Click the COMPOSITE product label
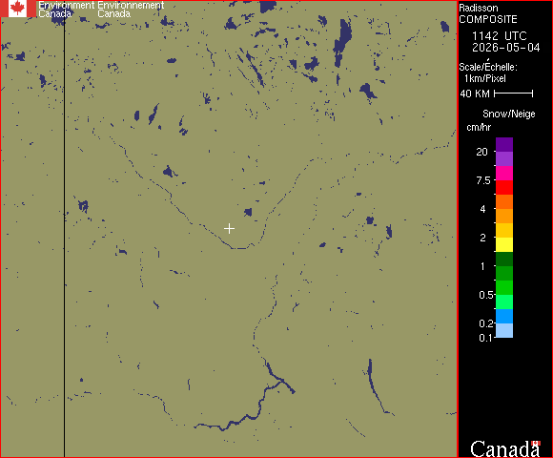 (488, 19)
